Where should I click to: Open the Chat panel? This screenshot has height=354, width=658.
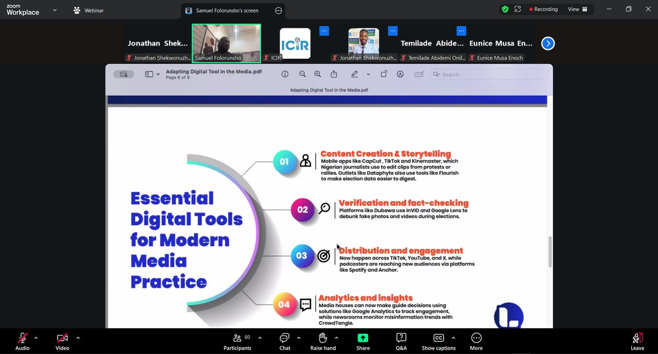pyautogui.click(x=285, y=341)
